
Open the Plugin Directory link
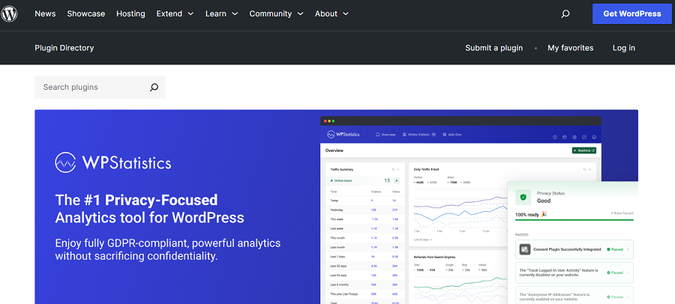tap(64, 48)
